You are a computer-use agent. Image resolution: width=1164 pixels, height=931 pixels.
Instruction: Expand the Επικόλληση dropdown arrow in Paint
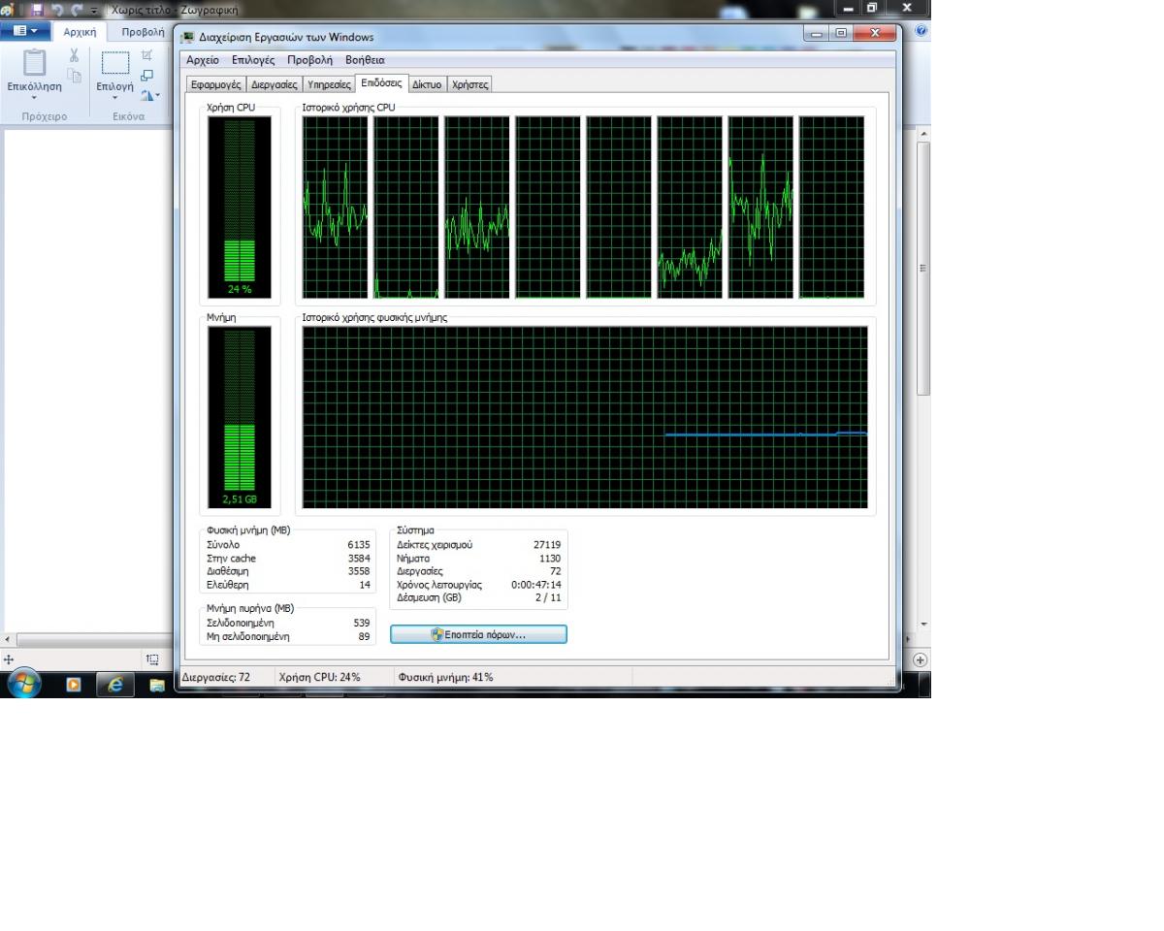34,97
